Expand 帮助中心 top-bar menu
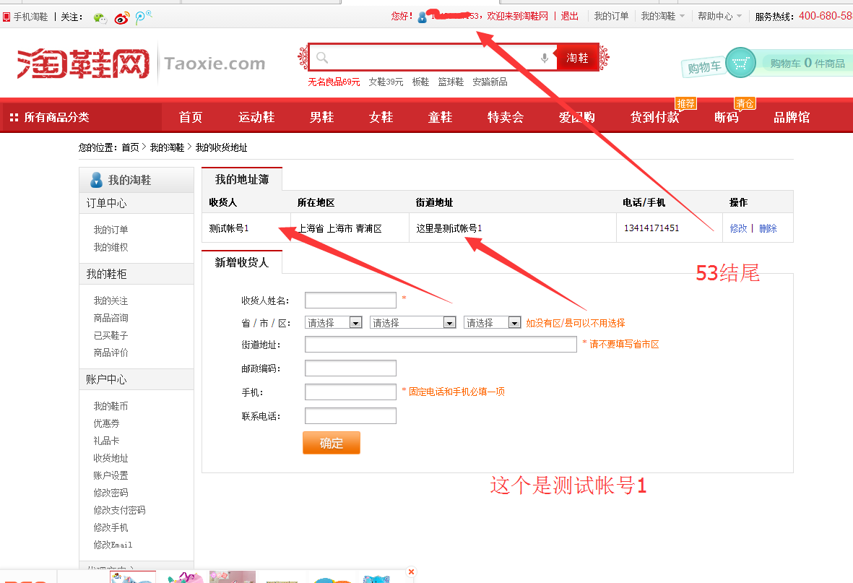 coord(719,17)
